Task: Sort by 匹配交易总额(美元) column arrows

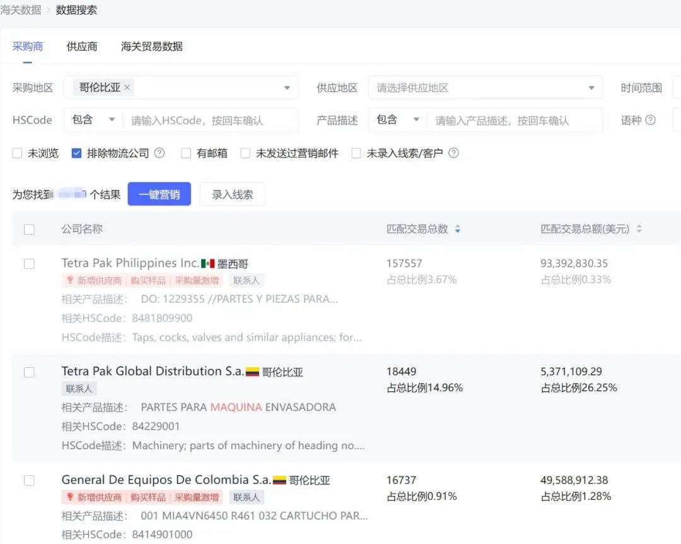Action: (639, 229)
